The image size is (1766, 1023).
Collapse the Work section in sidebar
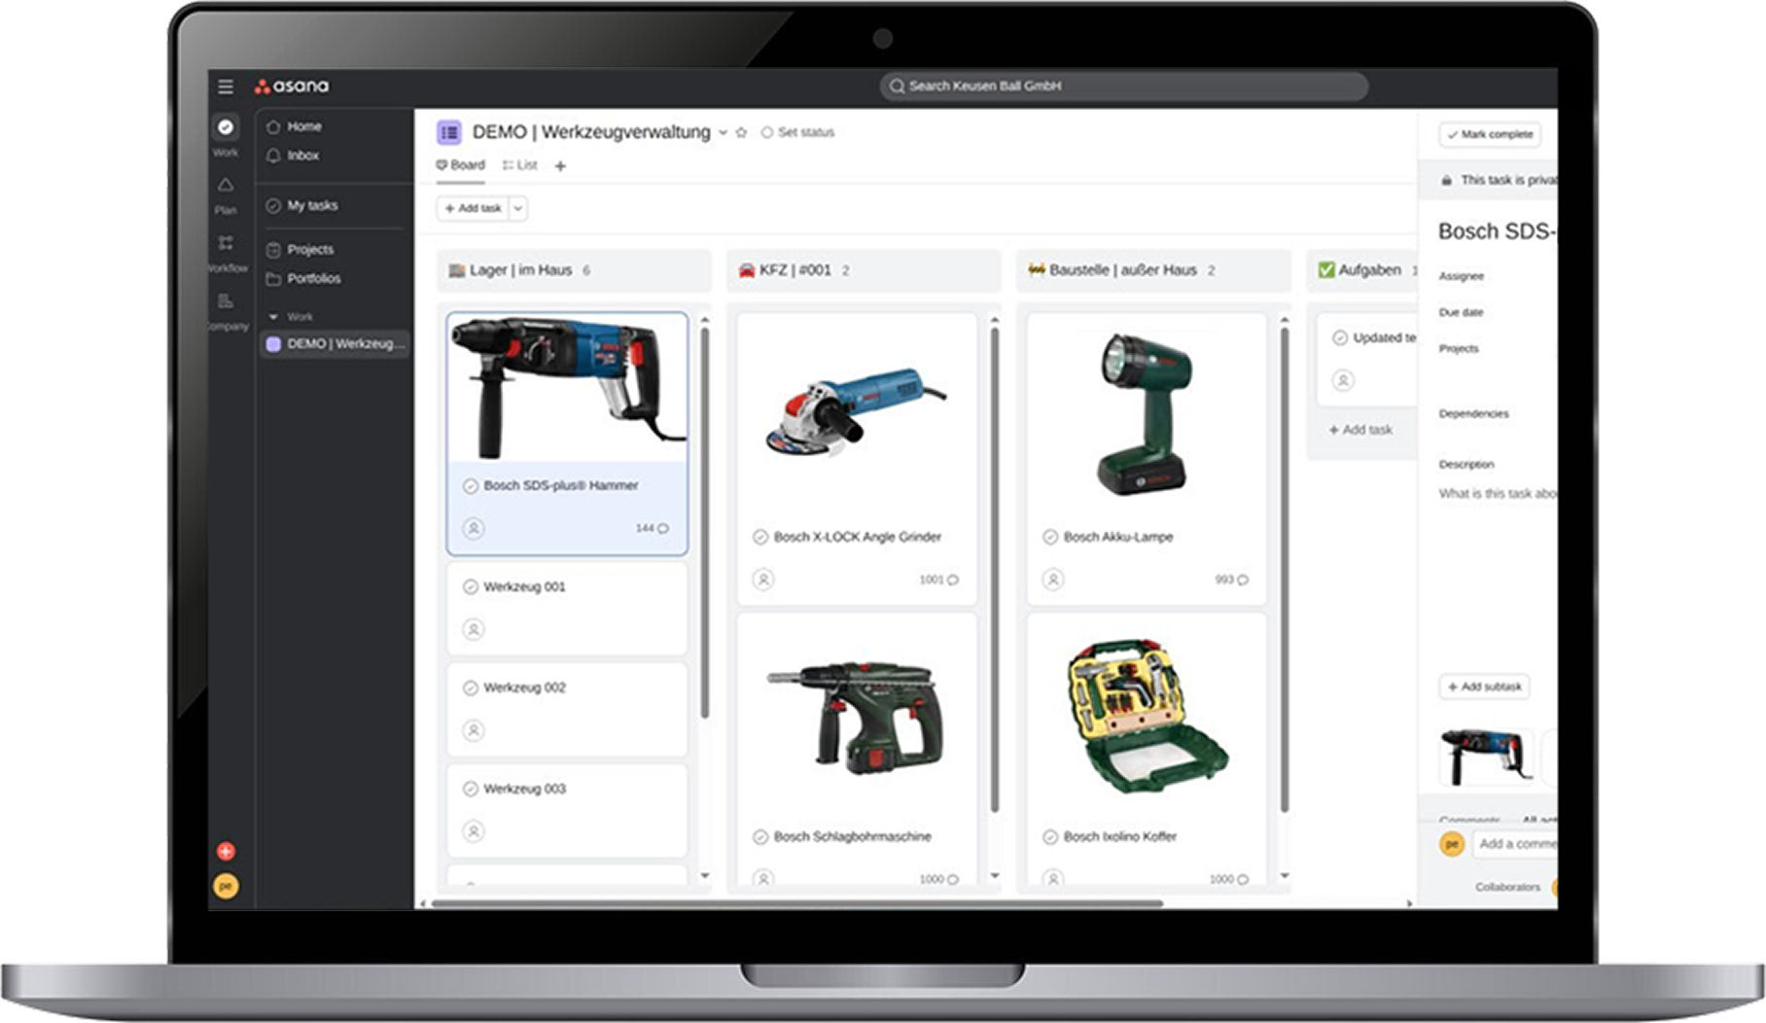click(x=273, y=317)
